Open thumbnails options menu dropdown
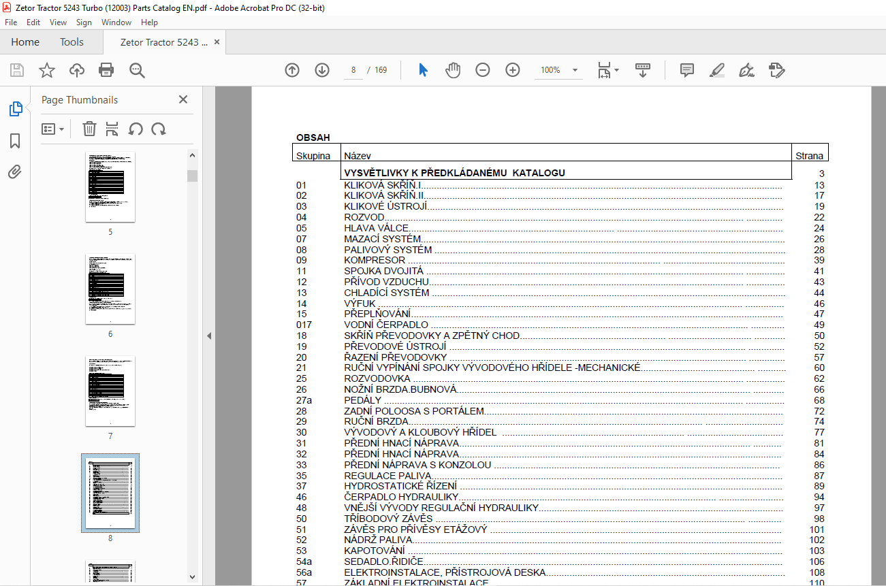 point(53,129)
